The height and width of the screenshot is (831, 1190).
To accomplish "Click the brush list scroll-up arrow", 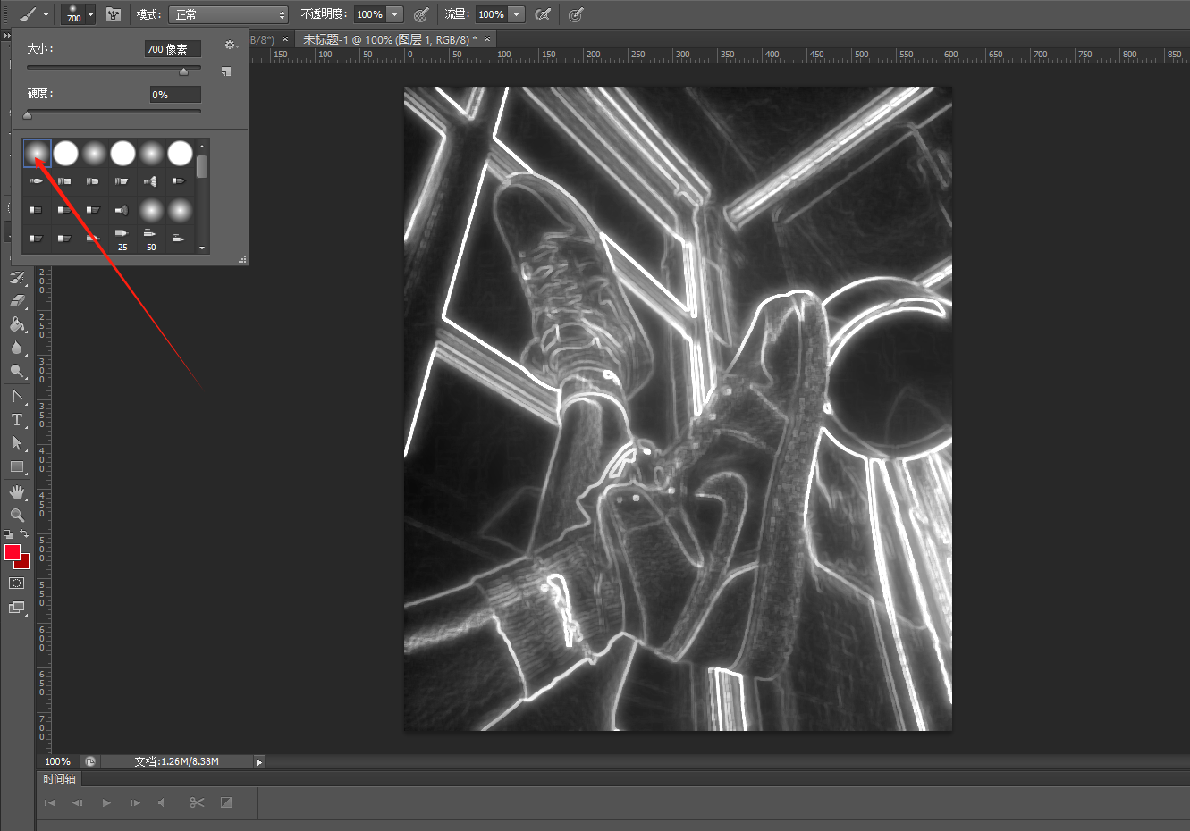I will [x=202, y=146].
